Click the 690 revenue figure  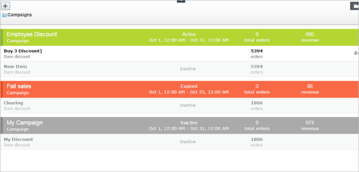(310, 34)
